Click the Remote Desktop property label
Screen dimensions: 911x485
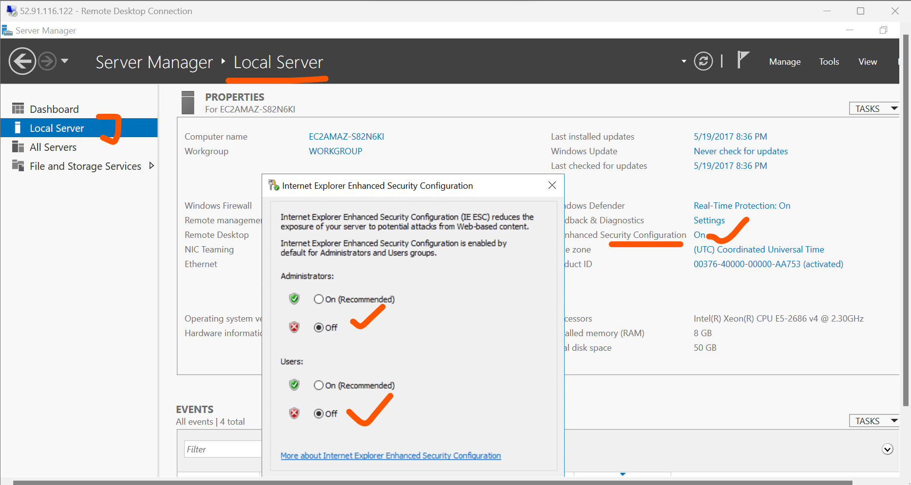[216, 235]
